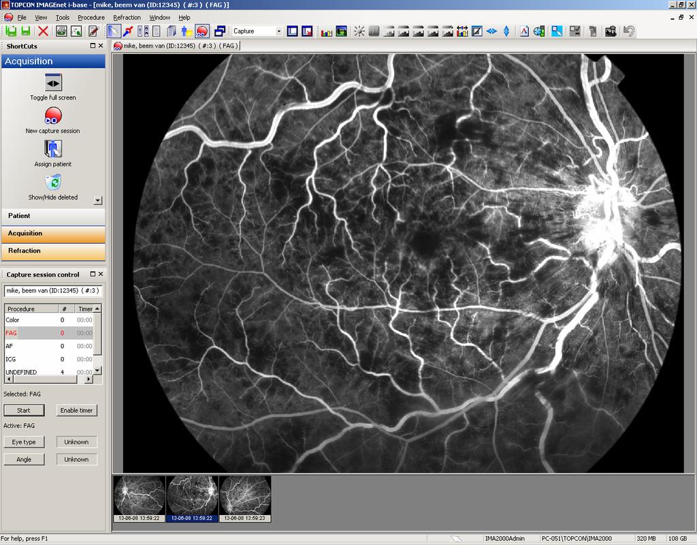Image resolution: width=697 pixels, height=545 pixels.
Task: Click the Enable timer button
Action: click(76, 410)
